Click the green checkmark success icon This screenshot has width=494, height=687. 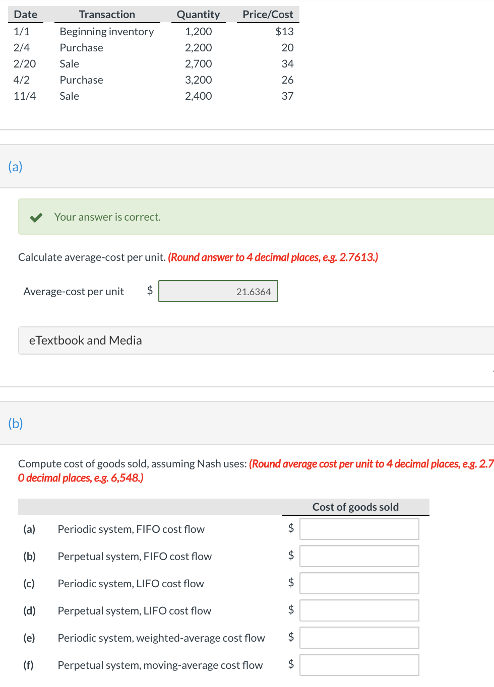click(36, 217)
